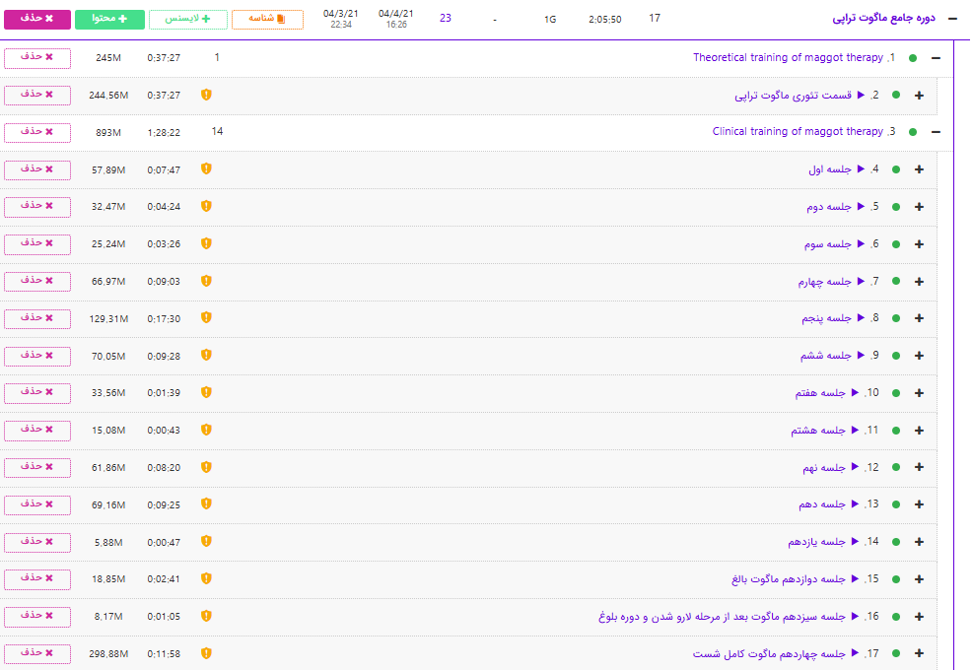973x670 pixels.
Task: Click the shield icon for جلسه چهاردهم row
Action: coord(206,653)
